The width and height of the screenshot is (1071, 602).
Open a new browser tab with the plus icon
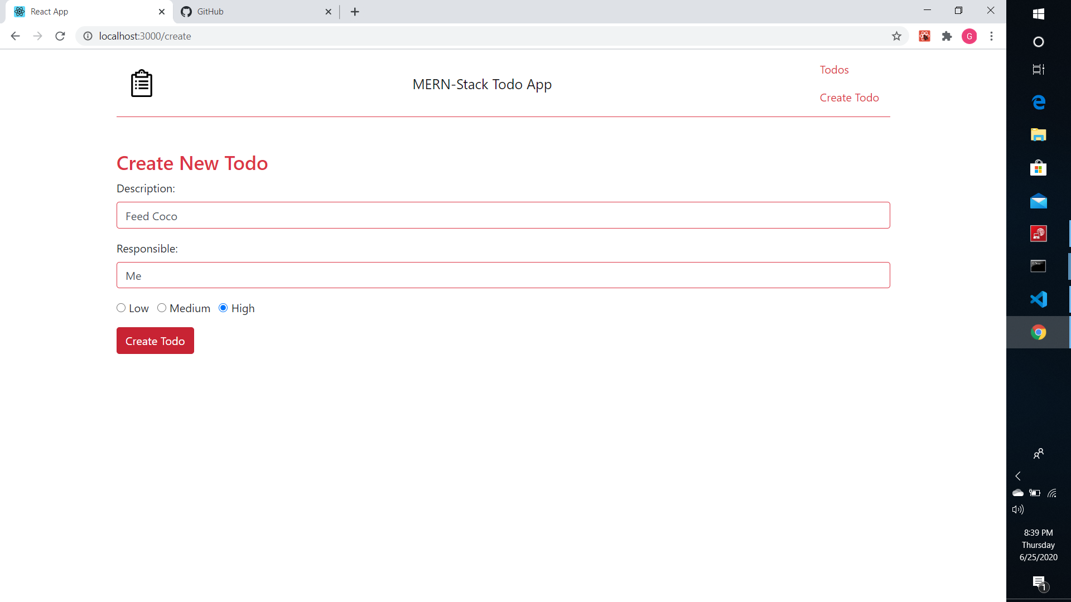(355, 12)
